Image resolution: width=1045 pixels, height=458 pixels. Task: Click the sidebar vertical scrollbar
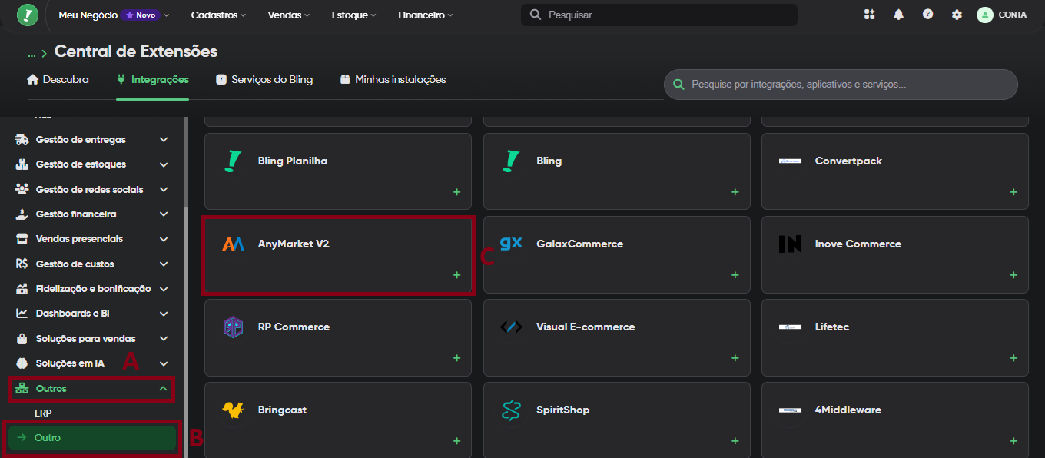point(185,330)
